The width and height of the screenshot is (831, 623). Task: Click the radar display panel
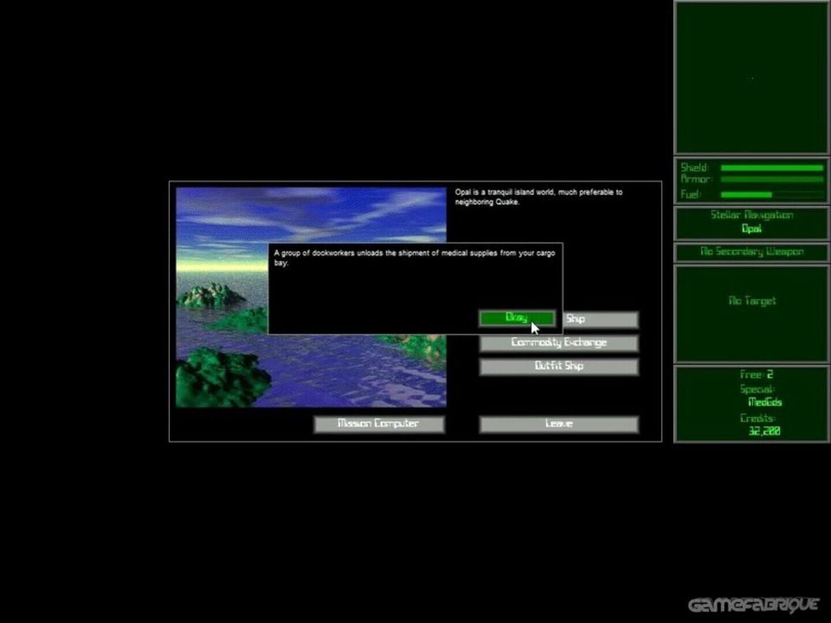(751, 78)
